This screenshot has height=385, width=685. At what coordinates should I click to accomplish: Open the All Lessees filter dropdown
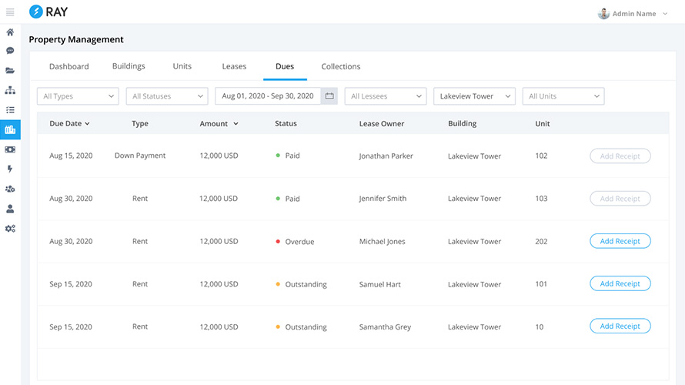[x=385, y=96]
